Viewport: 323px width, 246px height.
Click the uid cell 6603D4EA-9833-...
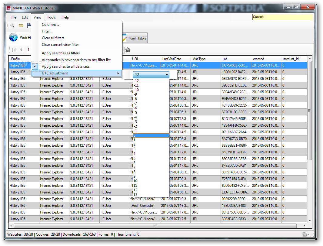coord(235,219)
